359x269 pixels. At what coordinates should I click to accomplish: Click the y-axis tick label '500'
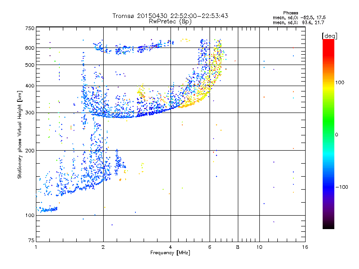[x=30, y=65]
